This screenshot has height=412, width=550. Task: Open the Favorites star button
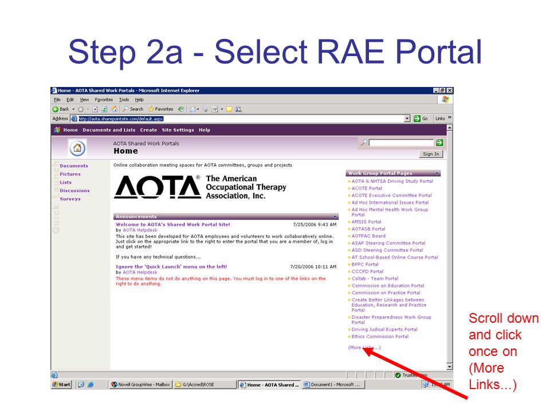pos(160,109)
